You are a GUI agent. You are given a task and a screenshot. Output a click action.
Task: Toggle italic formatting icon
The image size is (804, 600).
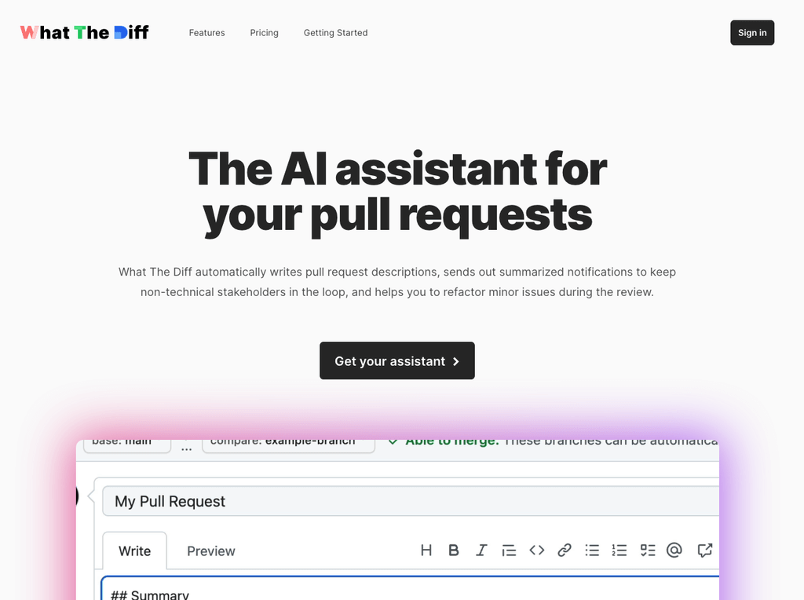[481, 551]
